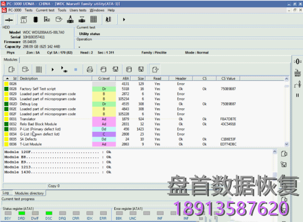Select the 0028 Factory Self Test script row

tap(144, 89)
